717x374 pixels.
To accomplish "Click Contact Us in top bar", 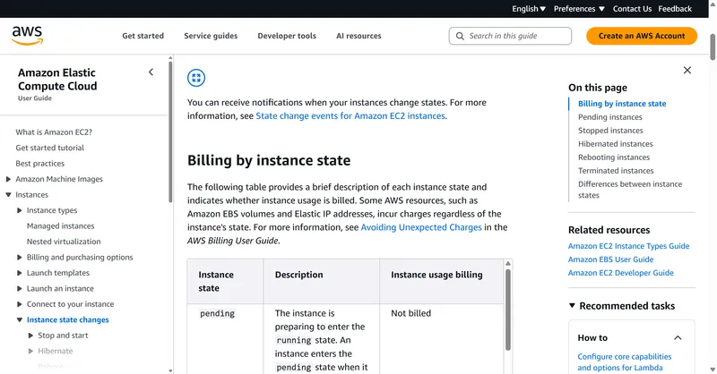I will click(632, 9).
